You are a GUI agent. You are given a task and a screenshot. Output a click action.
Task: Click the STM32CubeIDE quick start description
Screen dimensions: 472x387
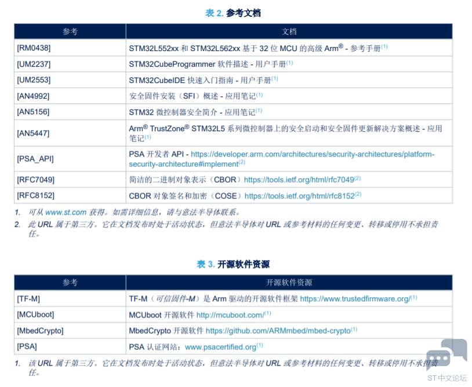pos(204,80)
